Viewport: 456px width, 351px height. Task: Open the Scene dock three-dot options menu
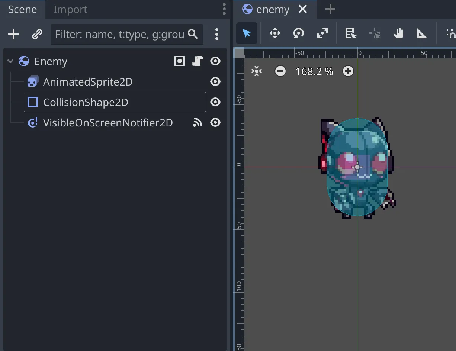point(224,9)
